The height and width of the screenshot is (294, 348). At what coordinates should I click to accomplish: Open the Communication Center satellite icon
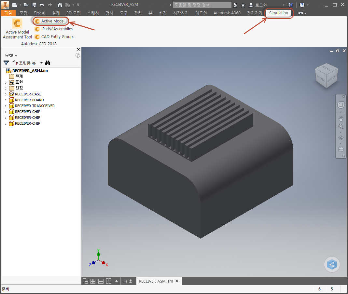(235, 5)
